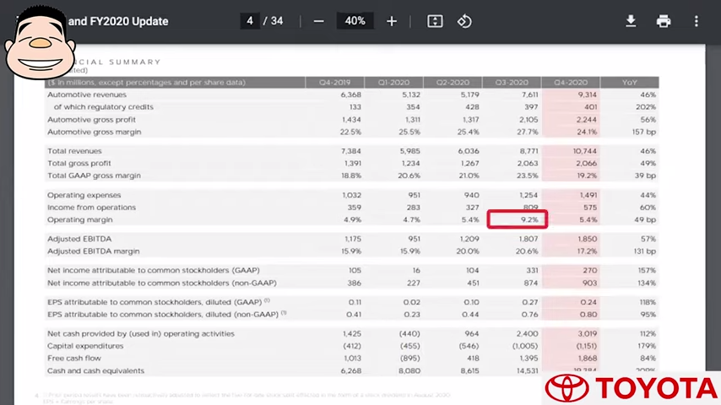Click the zoom out minus icon
The width and height of the screenshot is (721, 405).
[318, 21]
